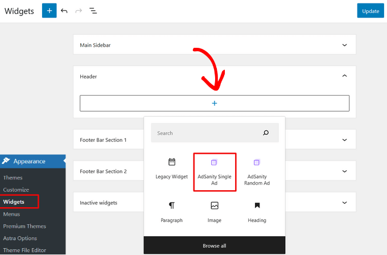Click the blue block inserter plus button
Viewport: 387px width, 255px height.
pyautogui.click(x=50, y=11)
